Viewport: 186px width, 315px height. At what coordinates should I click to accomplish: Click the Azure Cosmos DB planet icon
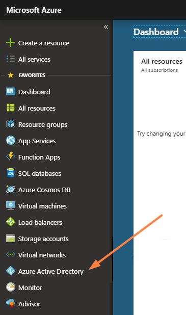11,189
